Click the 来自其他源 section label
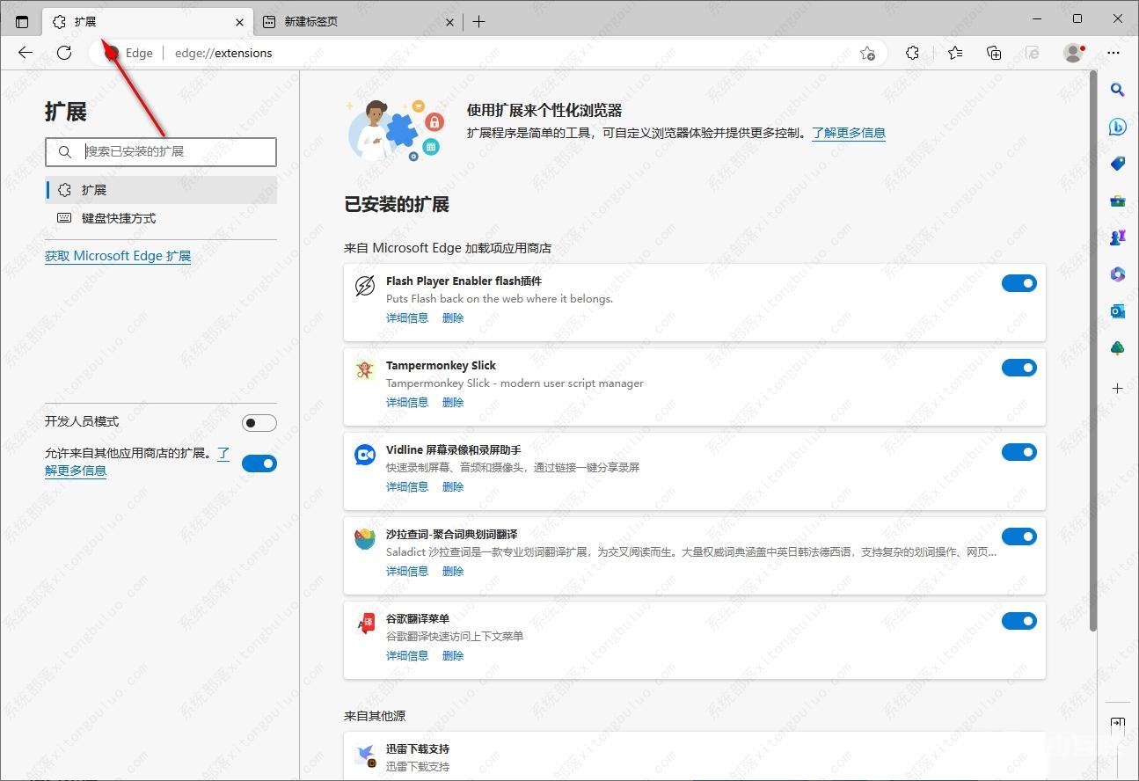This screenshot has width=1139, height=781. point(375,716)
